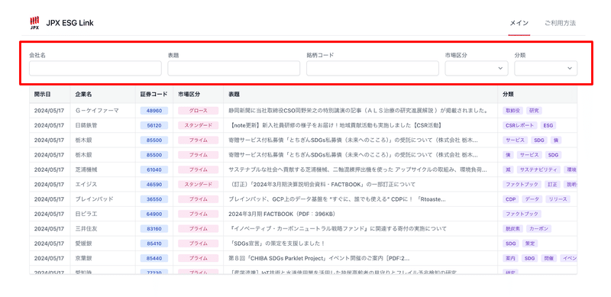Focus the 銘柄コード input field

373,68
